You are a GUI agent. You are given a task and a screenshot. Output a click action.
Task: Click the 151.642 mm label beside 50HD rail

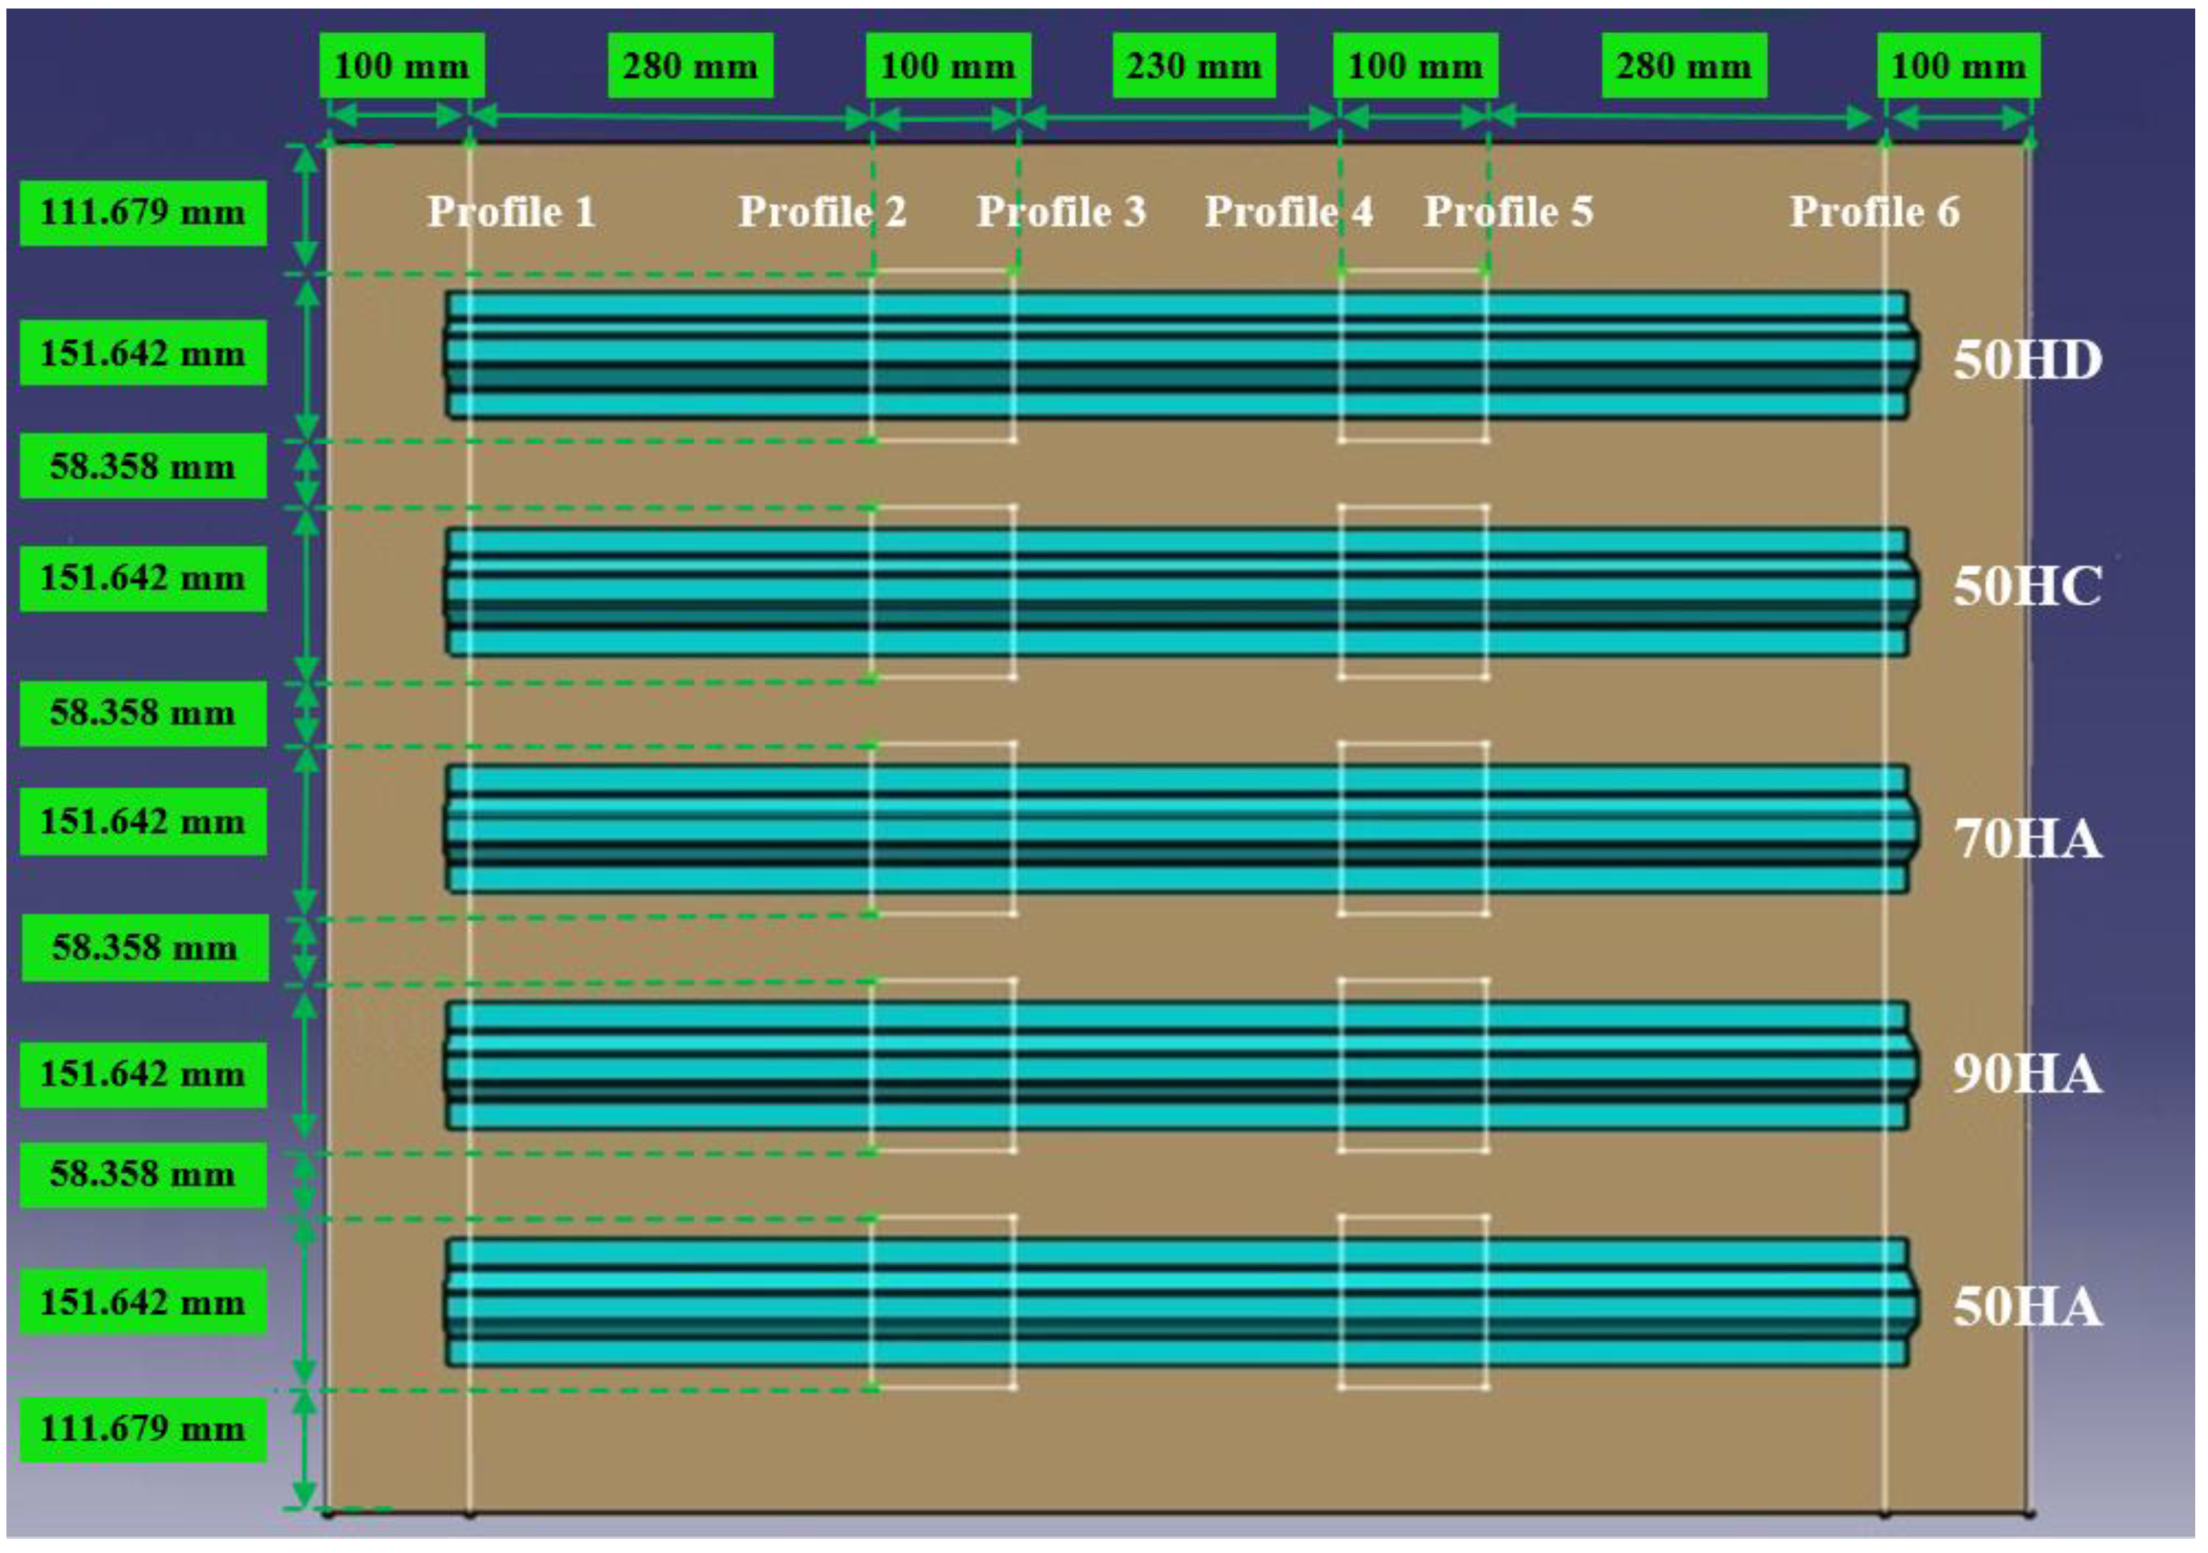click(144, 354)
